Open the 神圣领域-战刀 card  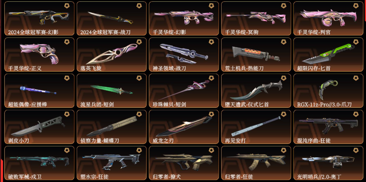click(184, 55)
